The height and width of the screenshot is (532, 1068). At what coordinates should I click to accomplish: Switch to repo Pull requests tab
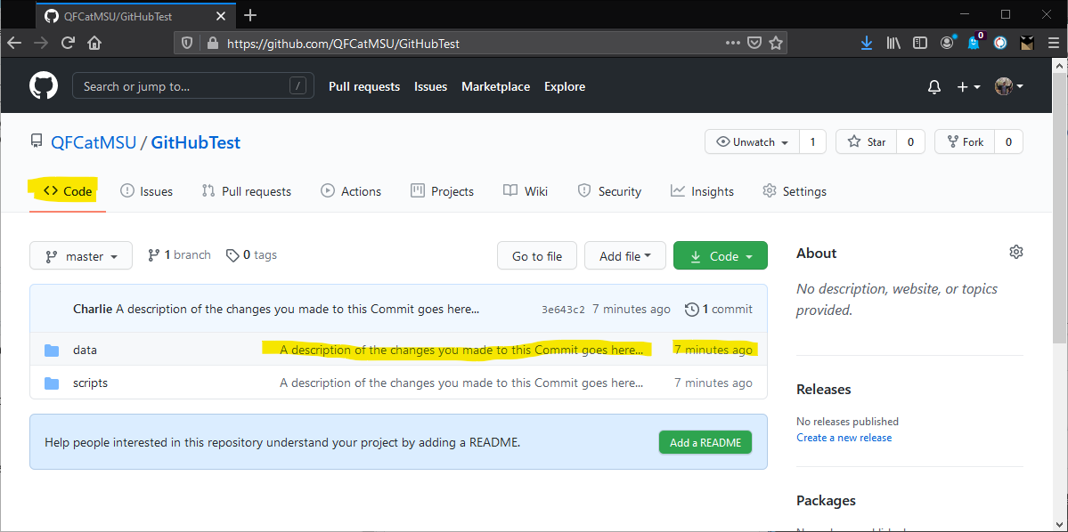click(x=247, y=191)
